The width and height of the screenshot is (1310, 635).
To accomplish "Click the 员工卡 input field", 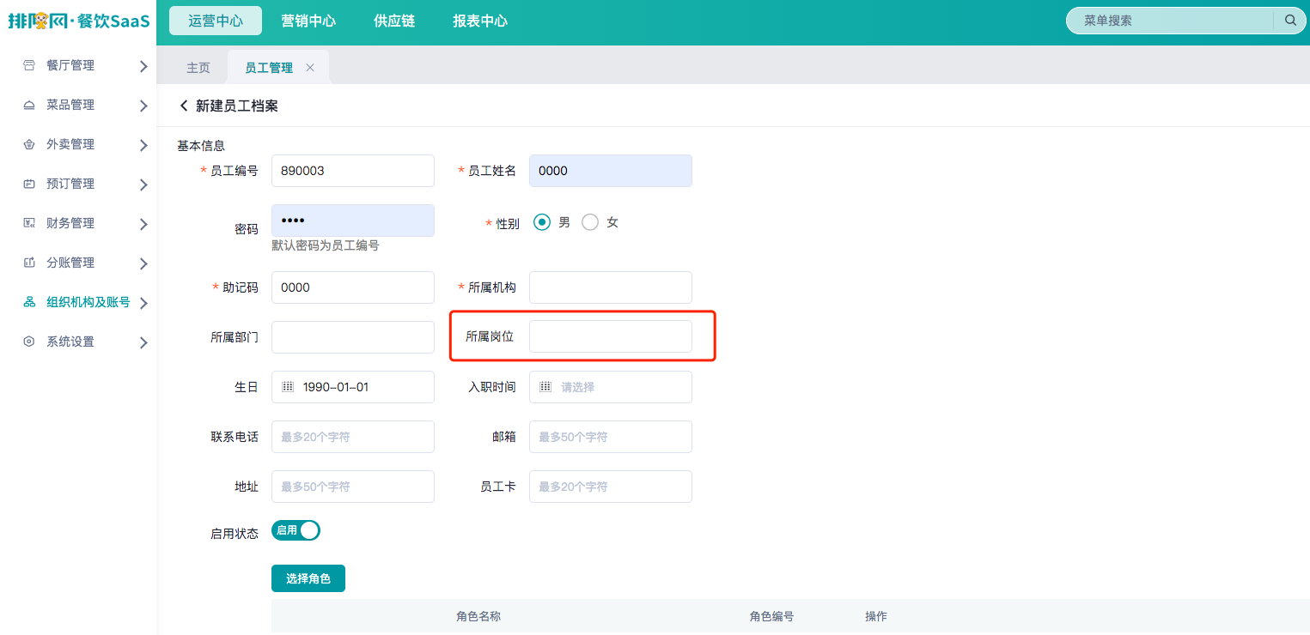I will click(x=611, y=487).
